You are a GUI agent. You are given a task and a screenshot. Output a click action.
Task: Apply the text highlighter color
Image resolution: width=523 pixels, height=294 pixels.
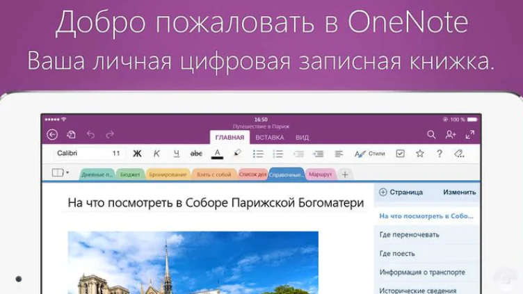[x=237, y=154]
